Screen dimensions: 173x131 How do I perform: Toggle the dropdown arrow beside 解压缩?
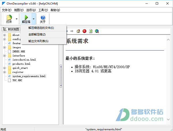coord(33,19)
